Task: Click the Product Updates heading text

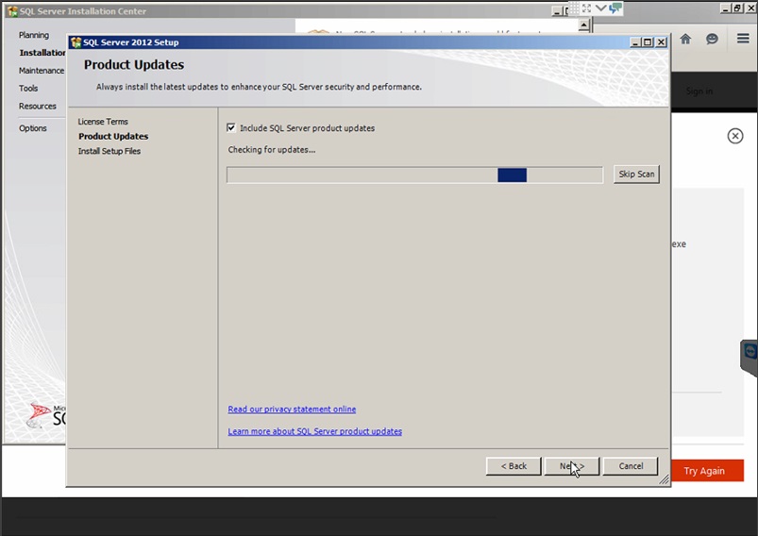Action: pos(134,65)
